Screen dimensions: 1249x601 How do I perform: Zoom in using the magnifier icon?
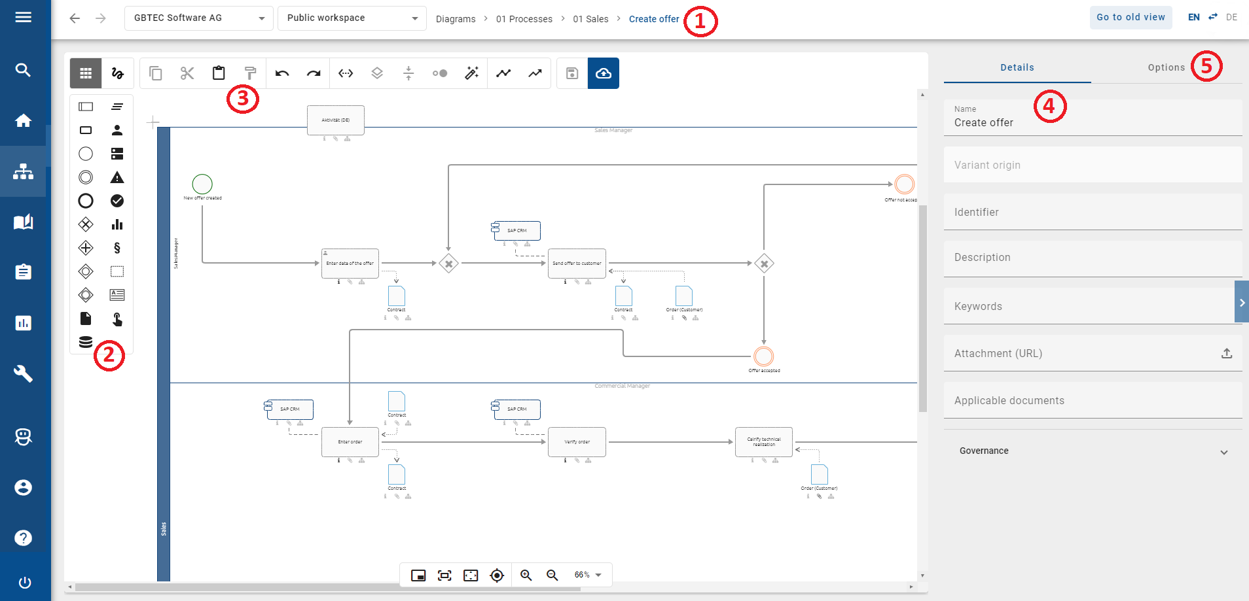coord(526,575)
